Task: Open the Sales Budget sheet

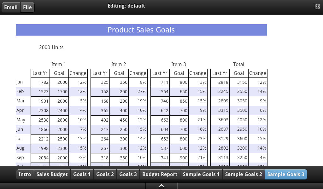Action: (x=52, y=174)
